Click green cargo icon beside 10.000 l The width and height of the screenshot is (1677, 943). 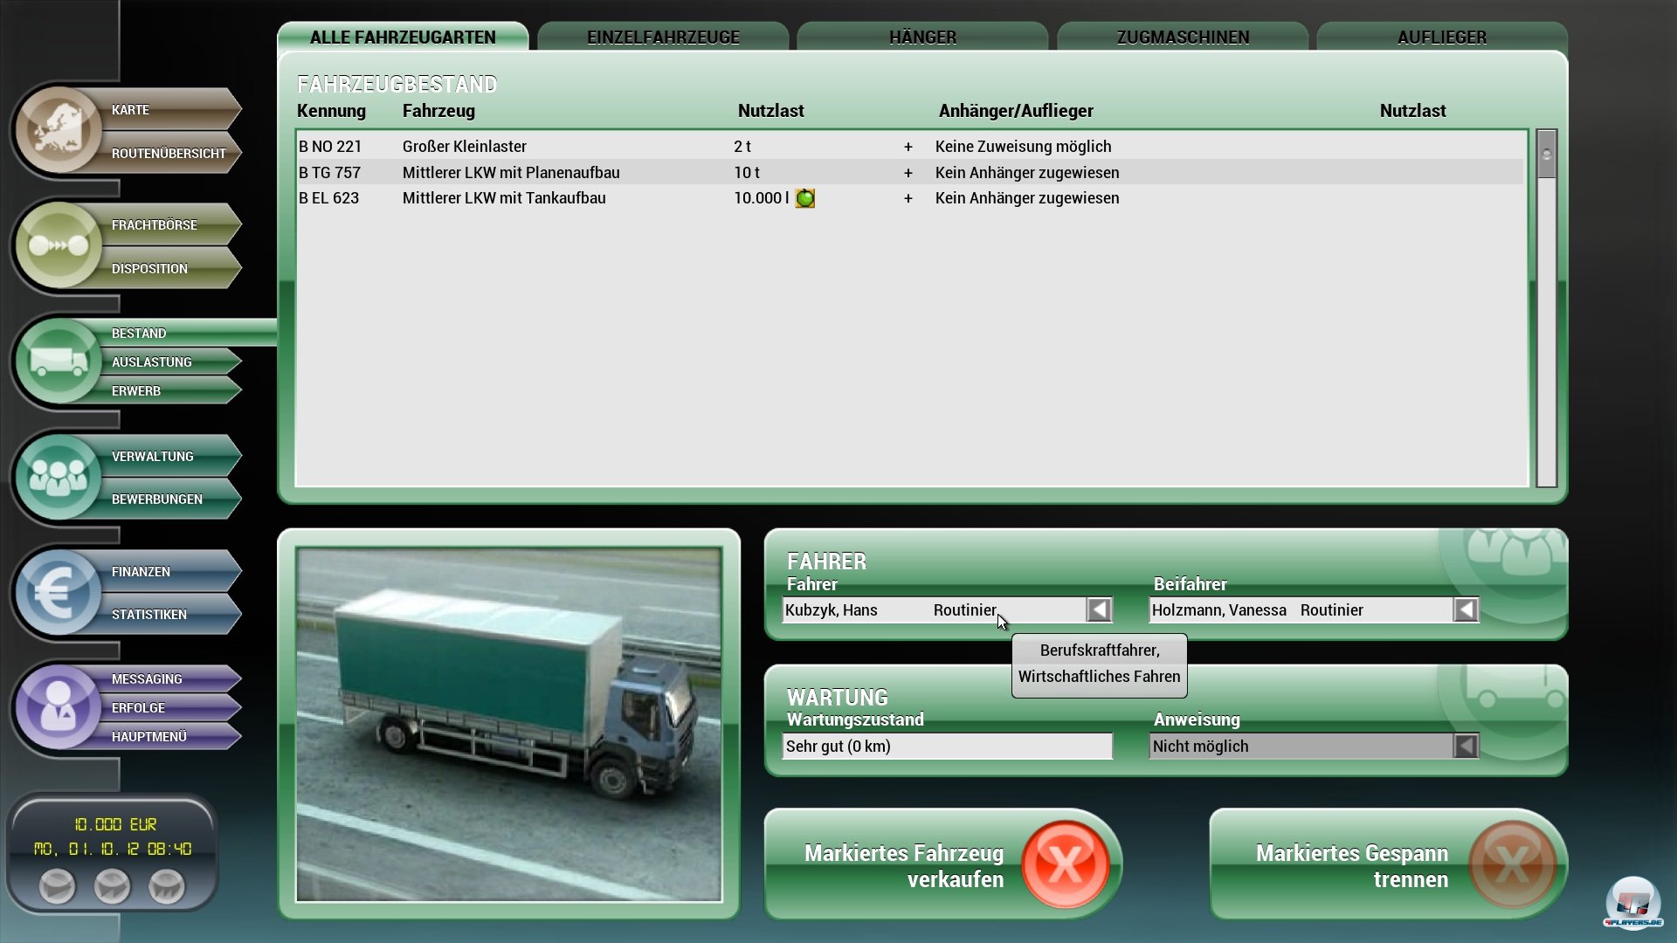click(804, 198)
